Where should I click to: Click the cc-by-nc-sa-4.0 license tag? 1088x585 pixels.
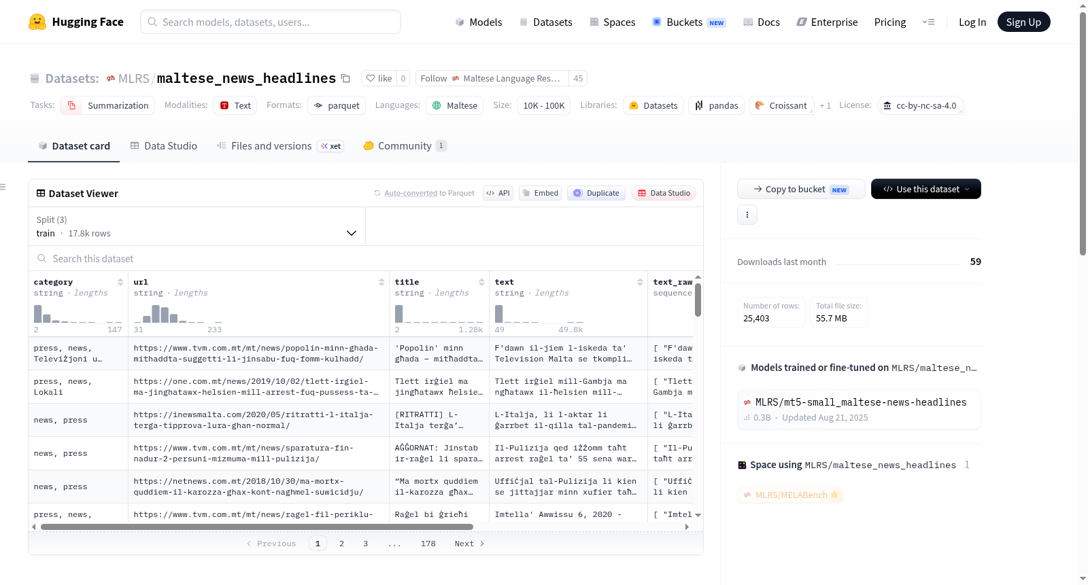(920, 105)
